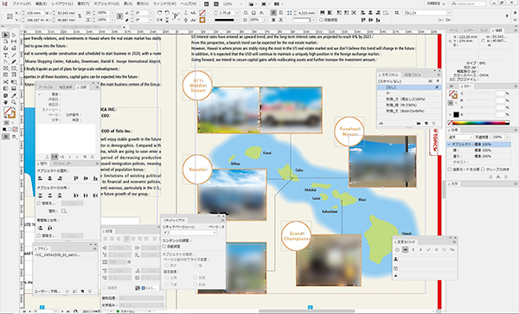The image size is (519, 314).
Task: Click accept change checkmark in 変更をトラック panel
Action: click(429, 250)
